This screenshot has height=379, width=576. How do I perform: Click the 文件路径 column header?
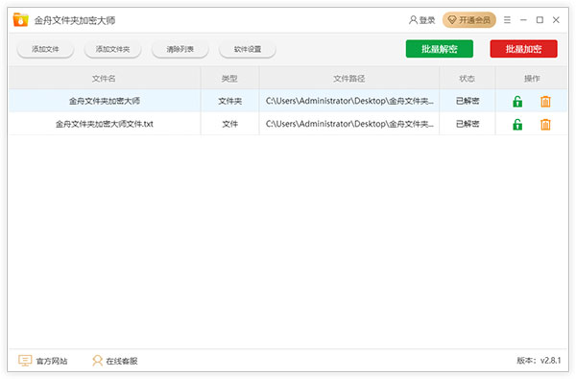[349, 79]
